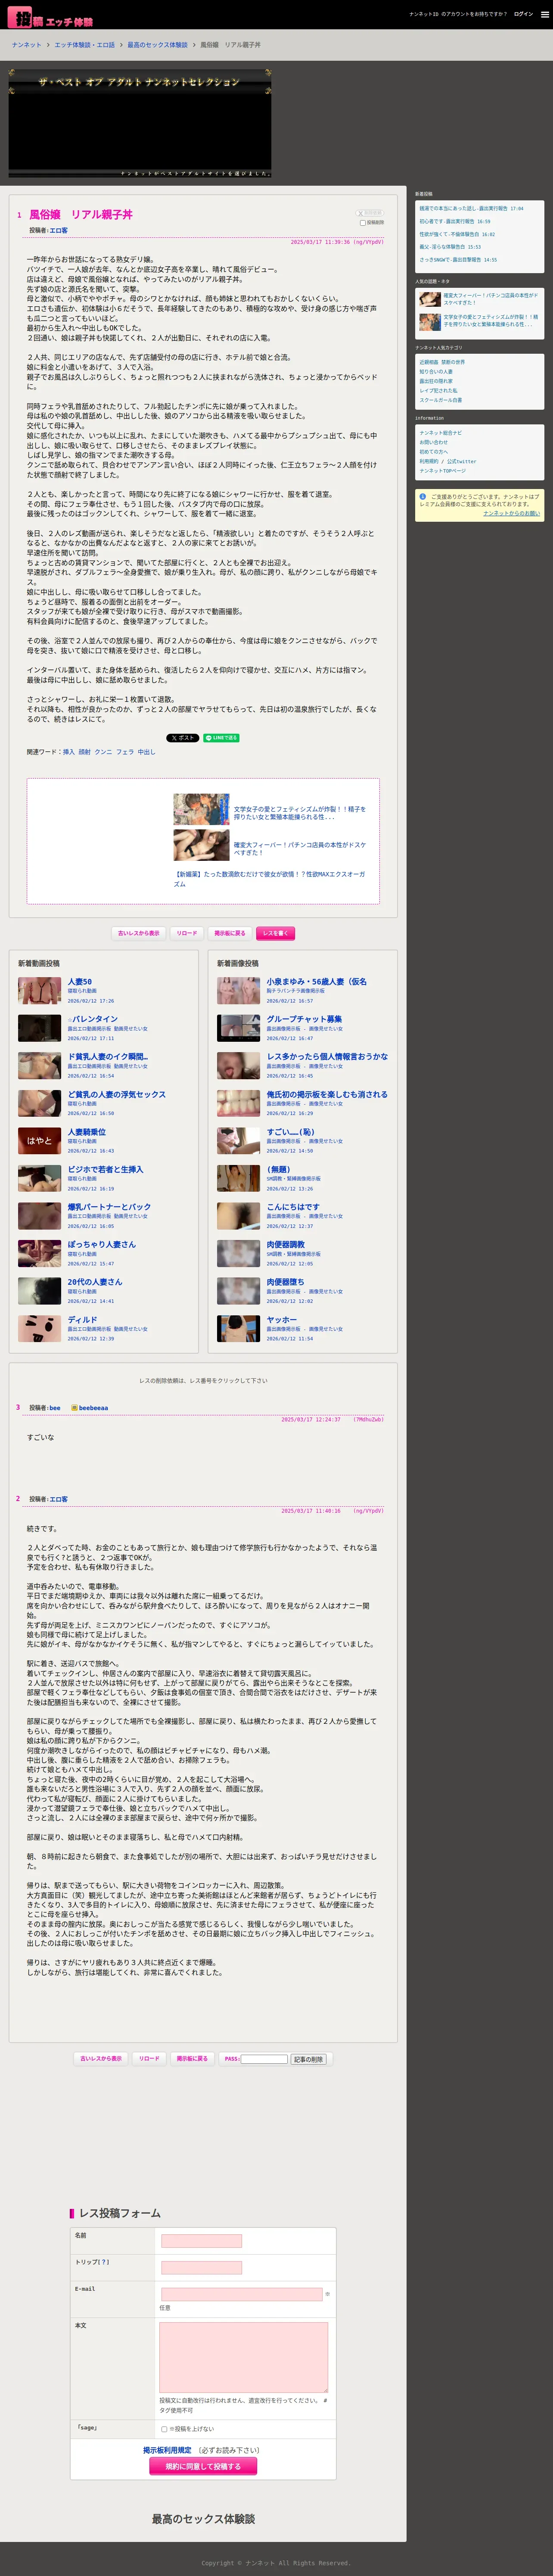553x2576 pixels.
Task: Open the こんにちはです post link
Action: [293, 1207]
